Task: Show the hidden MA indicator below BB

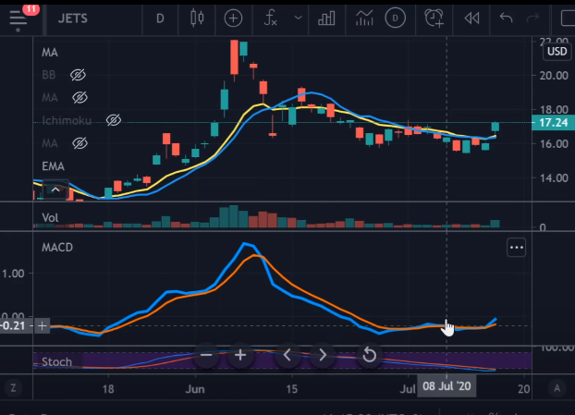Action: (x=80, y=98)
